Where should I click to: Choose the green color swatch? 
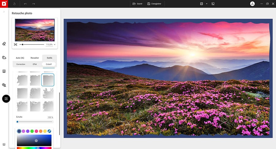pyautogui.click(x=32, y=131)
